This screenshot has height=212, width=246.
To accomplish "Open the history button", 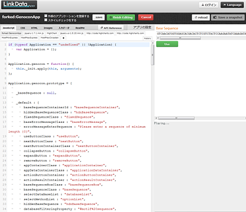I will coord(148,38).
